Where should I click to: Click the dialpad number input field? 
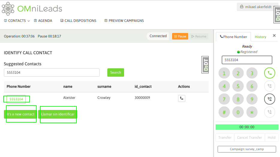pyautogui.click(x=247, y=60)
